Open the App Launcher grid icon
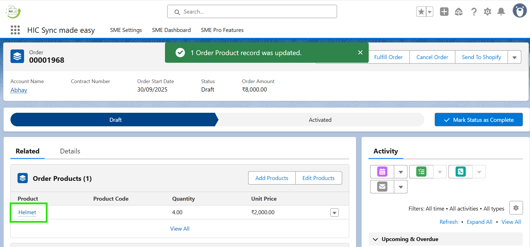The image size is (530, 247). 15,30
